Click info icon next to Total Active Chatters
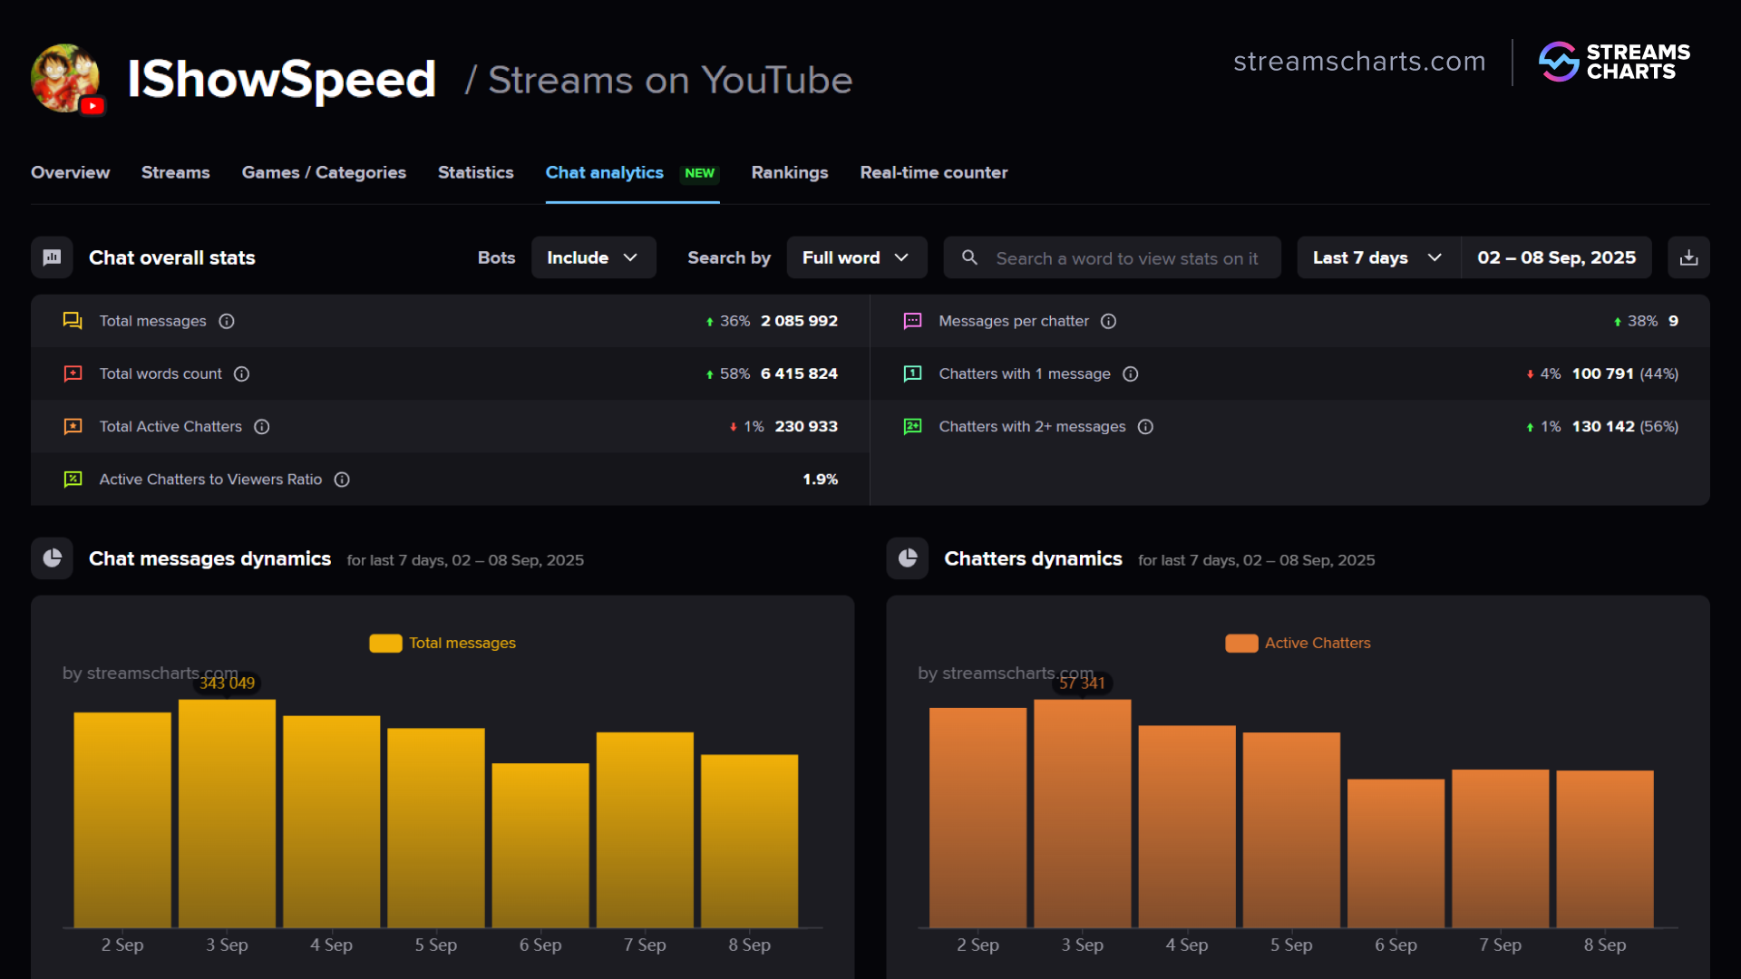Viewport: 1741px width, 979px height. pos(262,427)
